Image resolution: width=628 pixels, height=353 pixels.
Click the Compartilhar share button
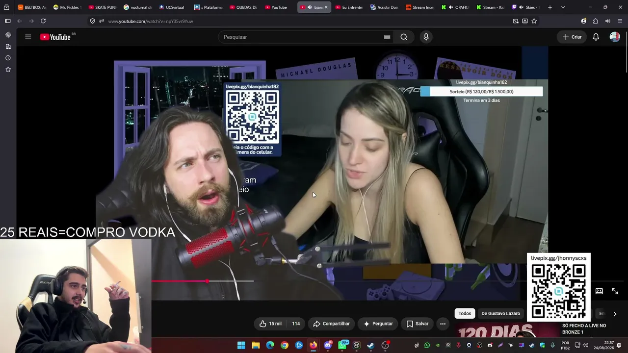pos(331,324)
